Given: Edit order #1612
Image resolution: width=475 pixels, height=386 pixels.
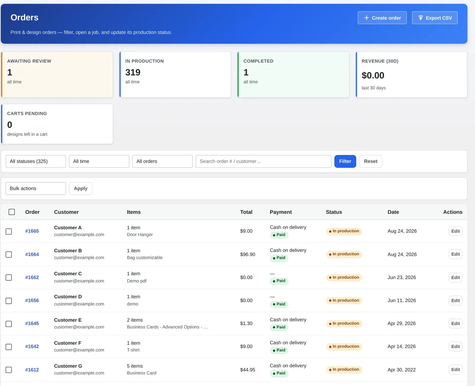Looking at the screenshot, I should (x=455, y=369).
